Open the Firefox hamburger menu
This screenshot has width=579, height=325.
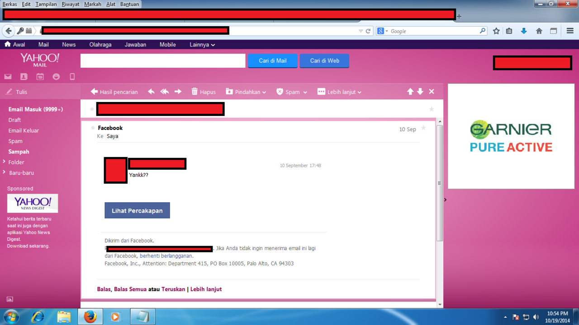[570, 31]
